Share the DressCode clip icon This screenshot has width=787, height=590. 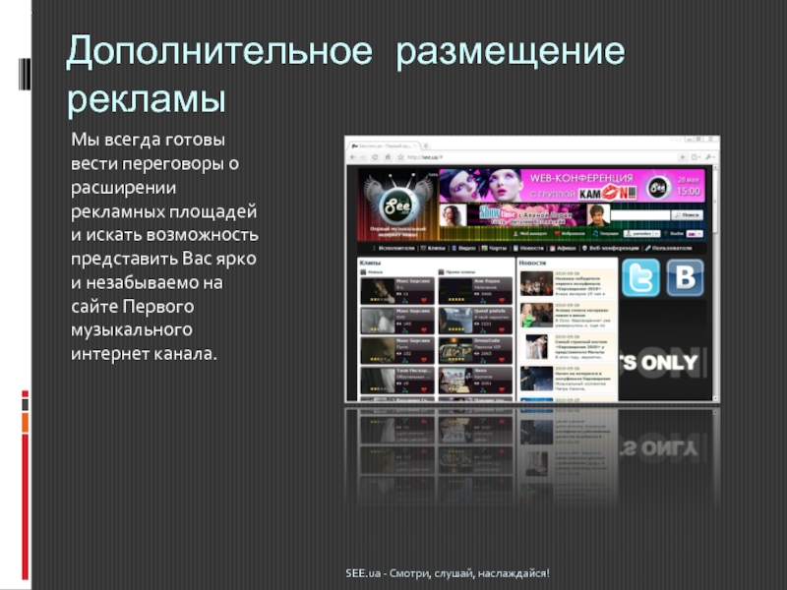pyautogui.click(x=482, y=360)
